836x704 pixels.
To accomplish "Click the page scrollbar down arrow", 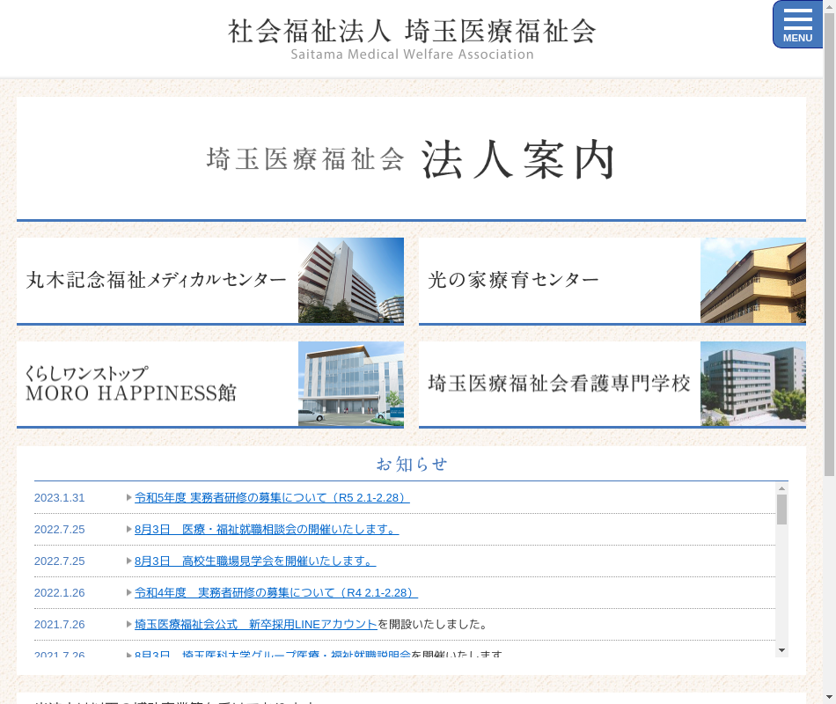I will (830, 698).
